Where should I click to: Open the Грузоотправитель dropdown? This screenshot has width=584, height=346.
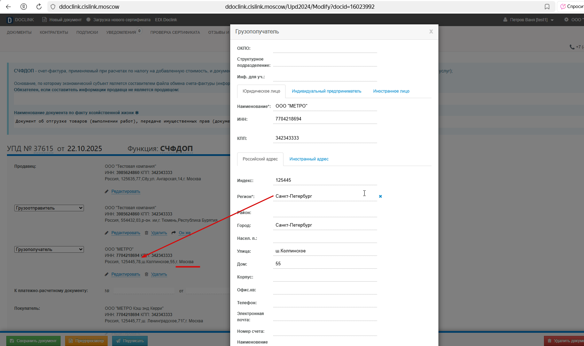(x=49, y=208)
